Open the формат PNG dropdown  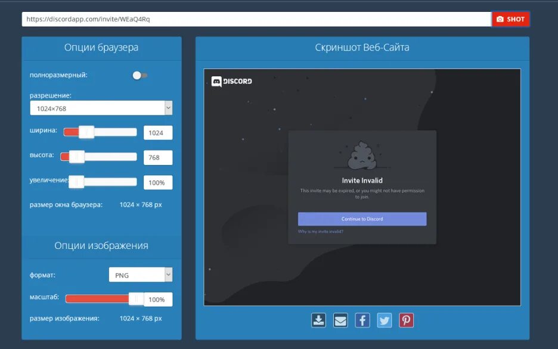click(141, 275)
